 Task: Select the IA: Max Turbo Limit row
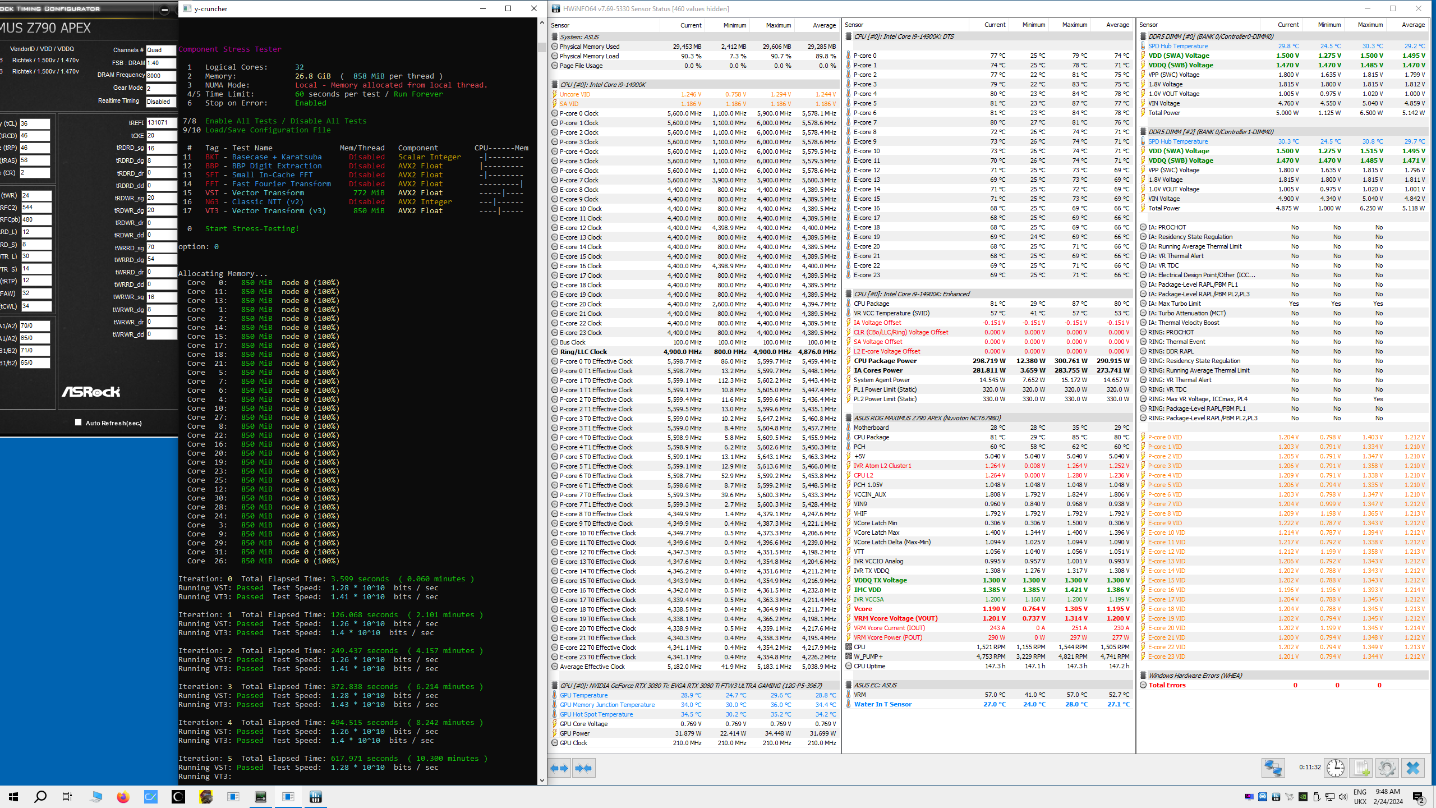pos(1283,304)
